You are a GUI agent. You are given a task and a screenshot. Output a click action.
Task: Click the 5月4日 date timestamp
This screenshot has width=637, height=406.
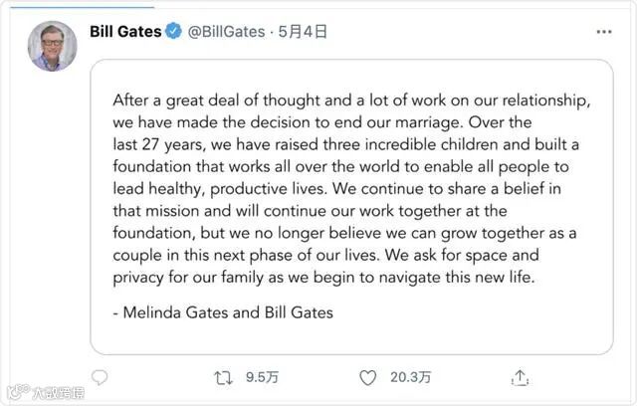[303, 32]
